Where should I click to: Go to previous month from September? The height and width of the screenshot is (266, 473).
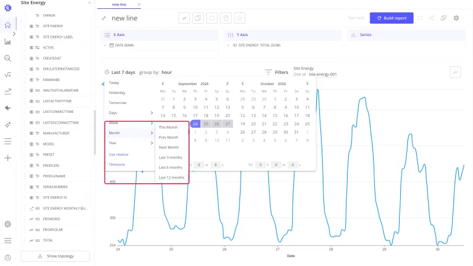point(163,83)
